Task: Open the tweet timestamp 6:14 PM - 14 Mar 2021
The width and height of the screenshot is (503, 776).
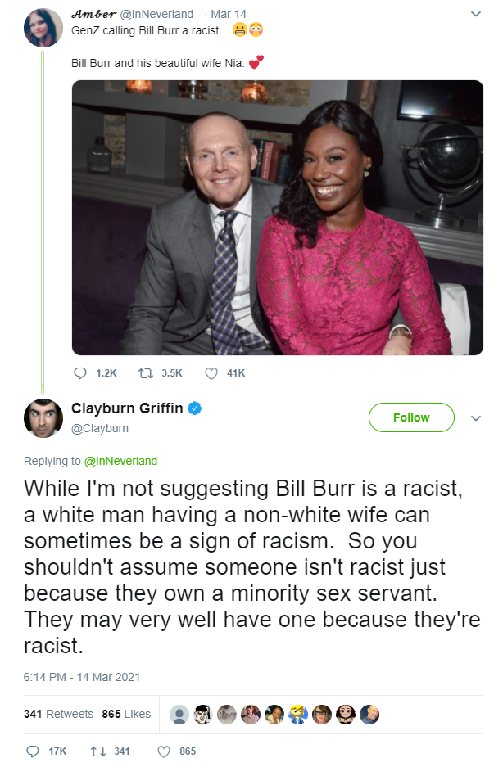Action: (x=82, y=677)
